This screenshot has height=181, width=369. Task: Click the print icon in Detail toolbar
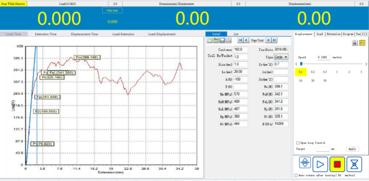pyautogui.click(x=228, y=40)
